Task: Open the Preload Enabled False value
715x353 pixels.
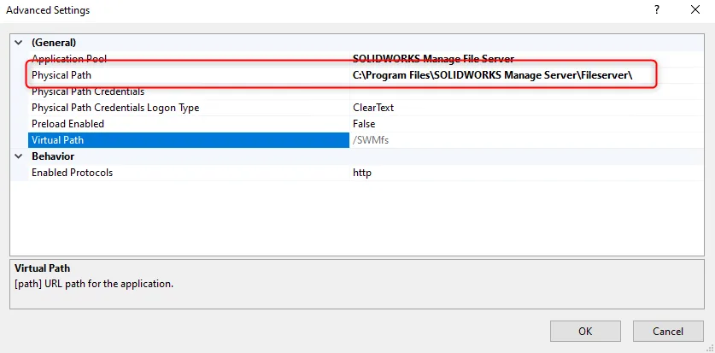Action: [x=364, y=124]
